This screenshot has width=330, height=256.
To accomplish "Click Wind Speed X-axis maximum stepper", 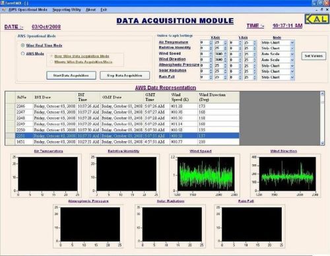I will coord(225,54).
